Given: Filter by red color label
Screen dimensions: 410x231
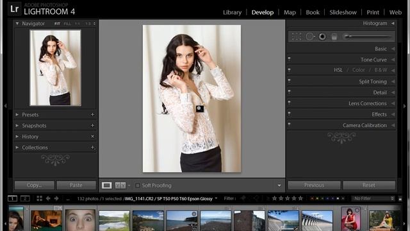Looking at the screenshot, I should pos(312,198).
